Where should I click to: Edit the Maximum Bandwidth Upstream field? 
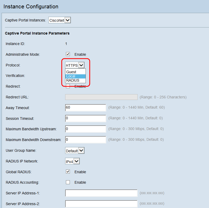86,129
